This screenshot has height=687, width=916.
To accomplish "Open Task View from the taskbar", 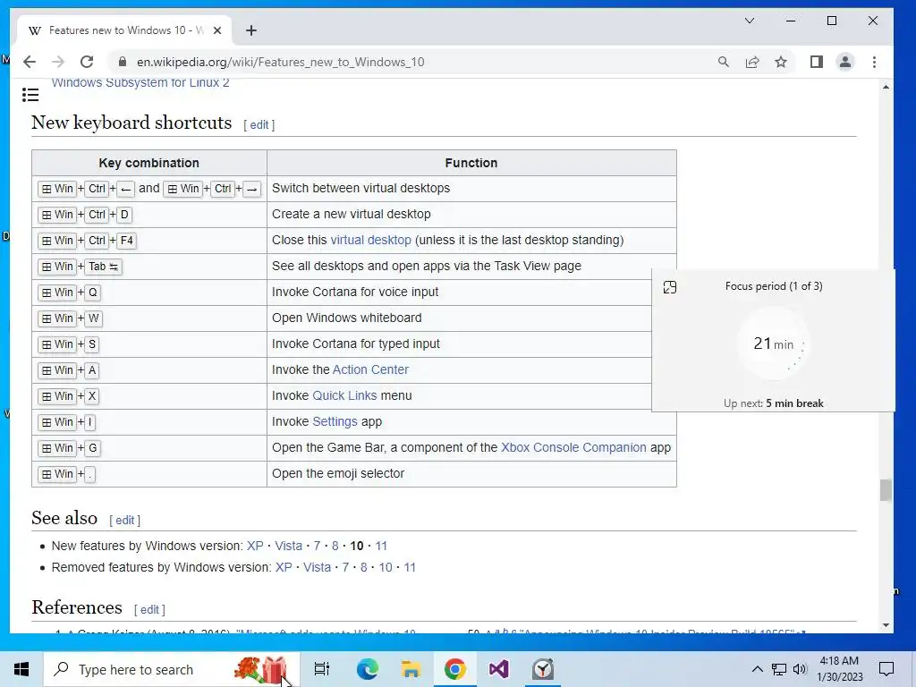I will click(322, 669).
